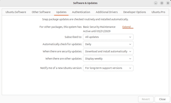Open the other updates dropdown
171x103 pixels.
[108, 59]
